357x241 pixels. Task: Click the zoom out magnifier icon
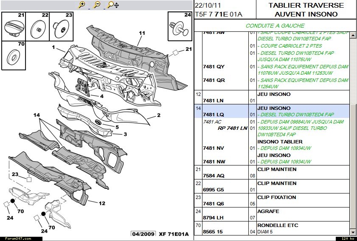point(97,5)
